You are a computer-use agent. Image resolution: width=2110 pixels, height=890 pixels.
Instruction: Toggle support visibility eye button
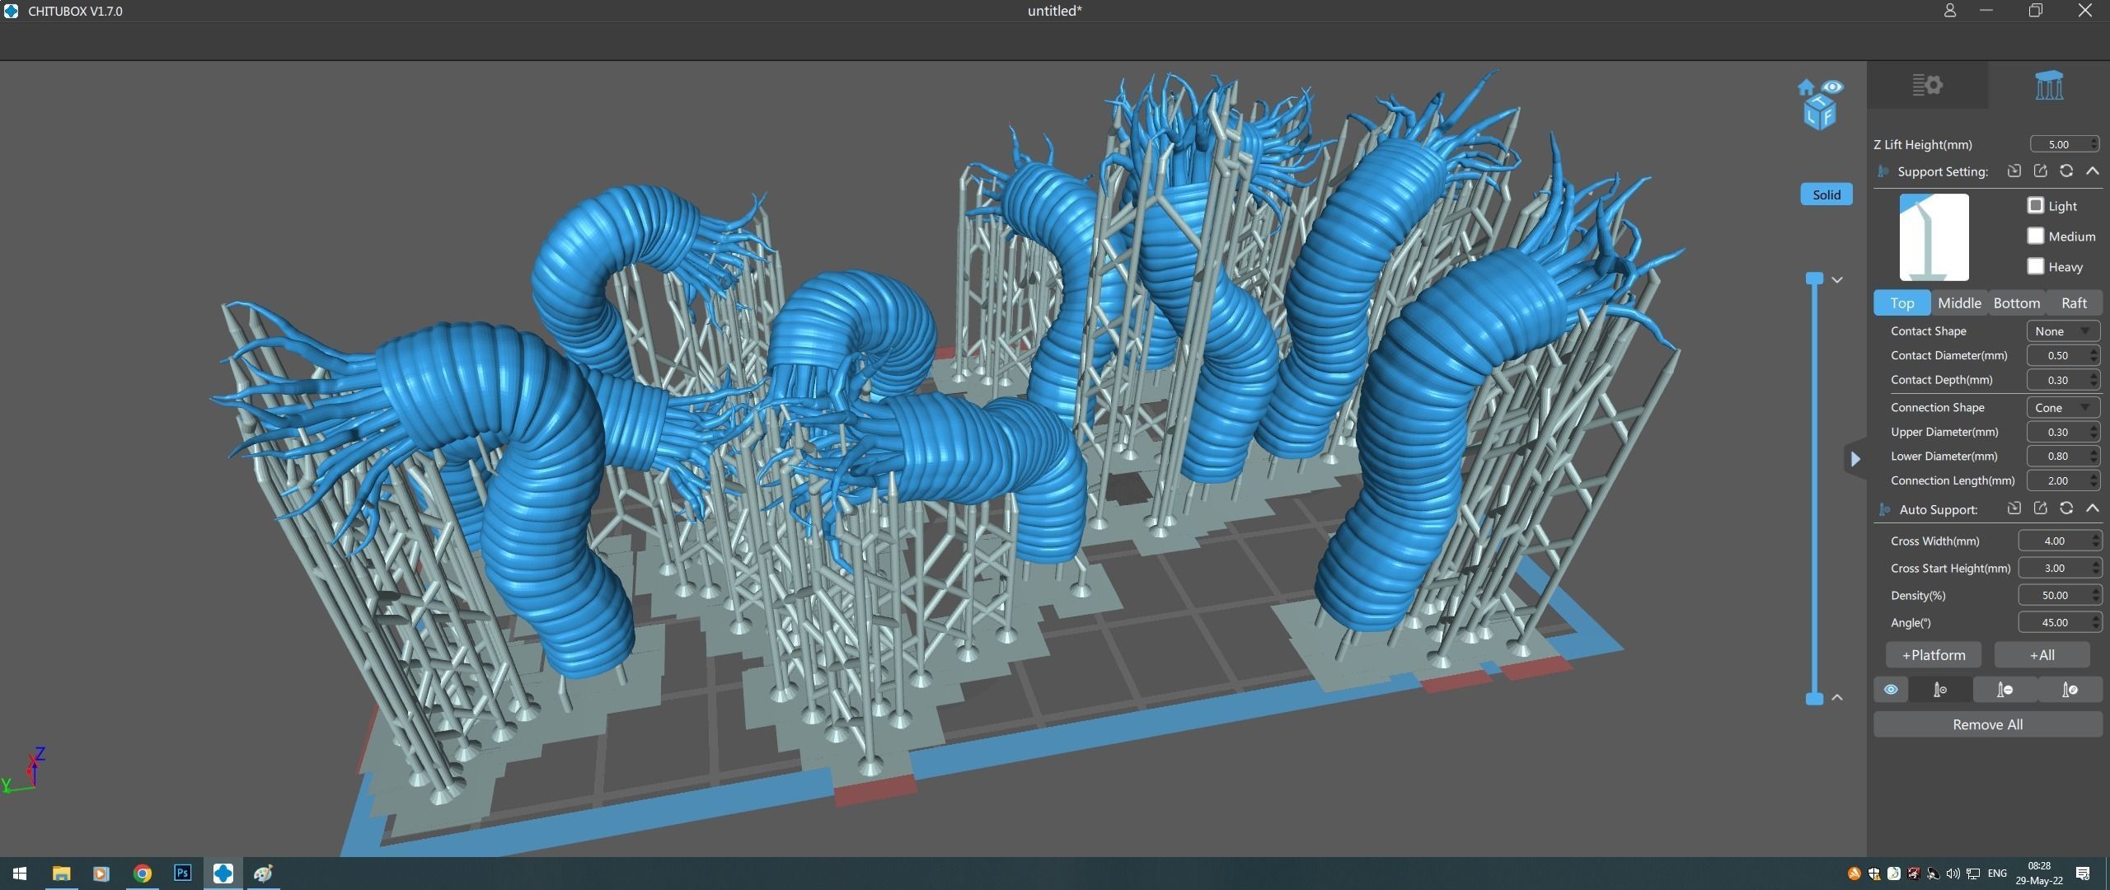1891,690
